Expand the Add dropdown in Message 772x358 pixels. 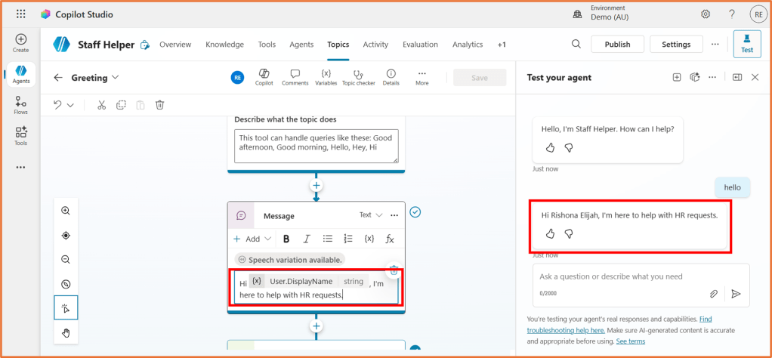[x=252, y=239]
